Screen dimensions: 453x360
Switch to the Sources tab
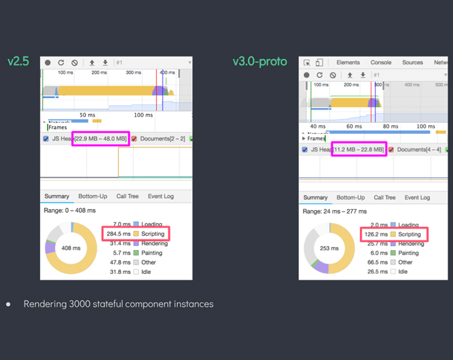pos(412,62)
